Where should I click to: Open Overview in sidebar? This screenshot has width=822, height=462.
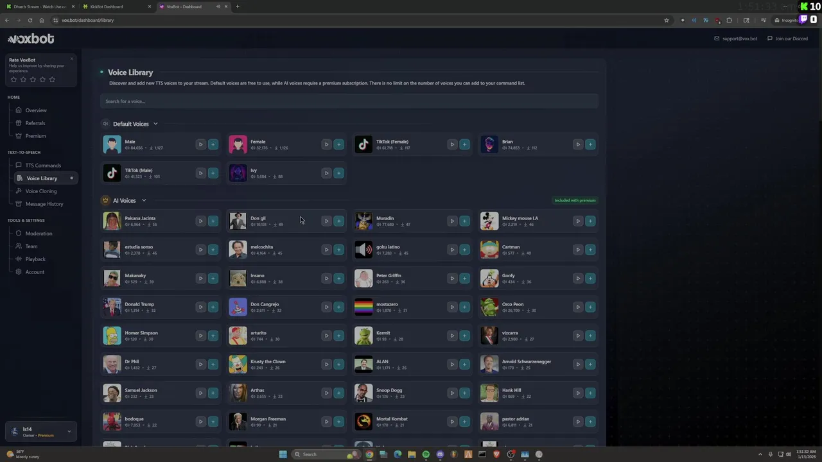click(x=36, y=110)
